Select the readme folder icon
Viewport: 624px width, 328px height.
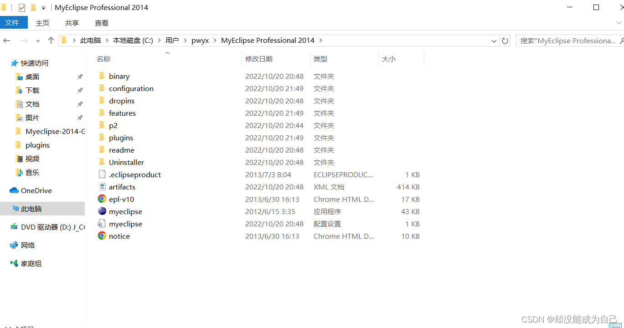[x=102, y=150]
